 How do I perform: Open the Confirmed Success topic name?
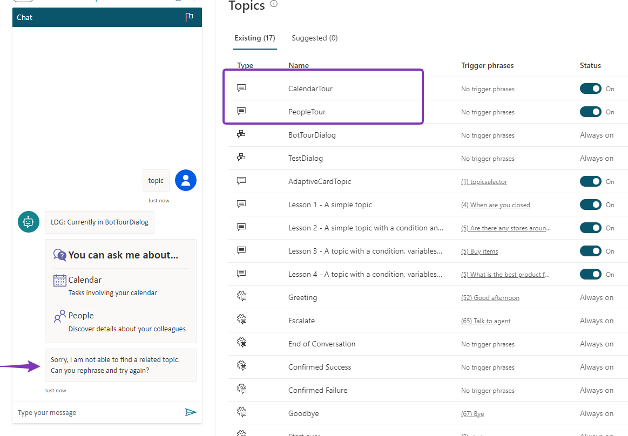[x=320, y=367]
